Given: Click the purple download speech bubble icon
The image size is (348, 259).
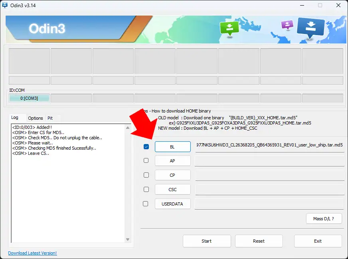Looking at the screenshot, I should (x=287, y=25).
